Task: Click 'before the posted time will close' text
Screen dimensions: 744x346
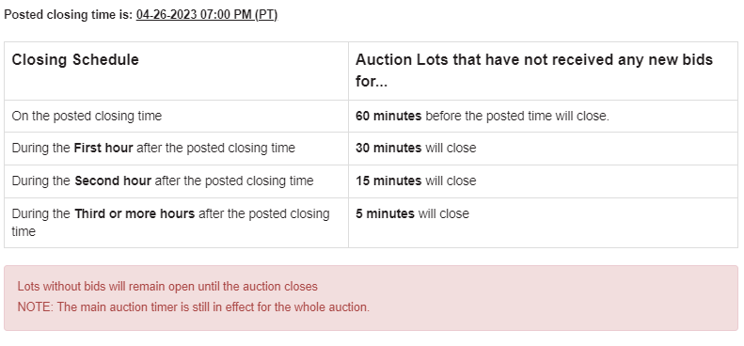Action: pos(517,117)
